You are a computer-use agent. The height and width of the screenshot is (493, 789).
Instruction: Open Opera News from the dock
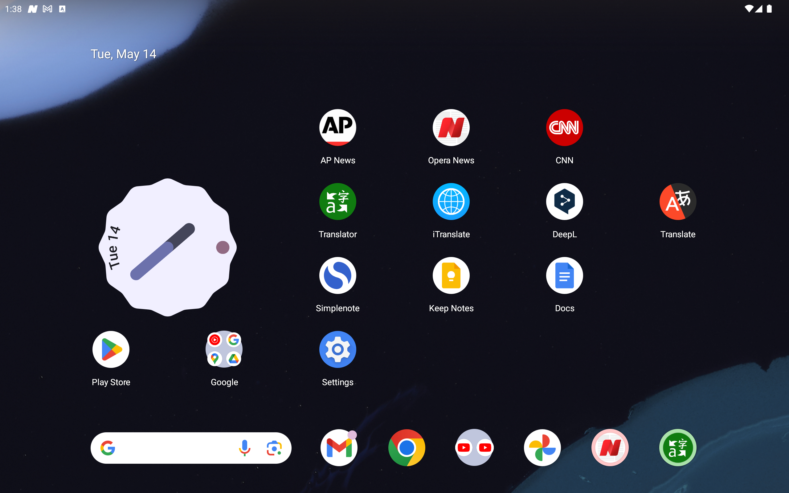click(x=610, y=448)
